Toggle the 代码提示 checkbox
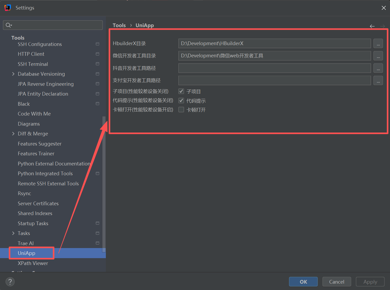390x290 pixels. pos(181,100)
